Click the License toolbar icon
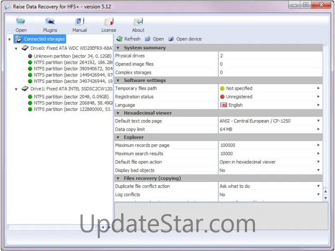 tap(109, 21)
